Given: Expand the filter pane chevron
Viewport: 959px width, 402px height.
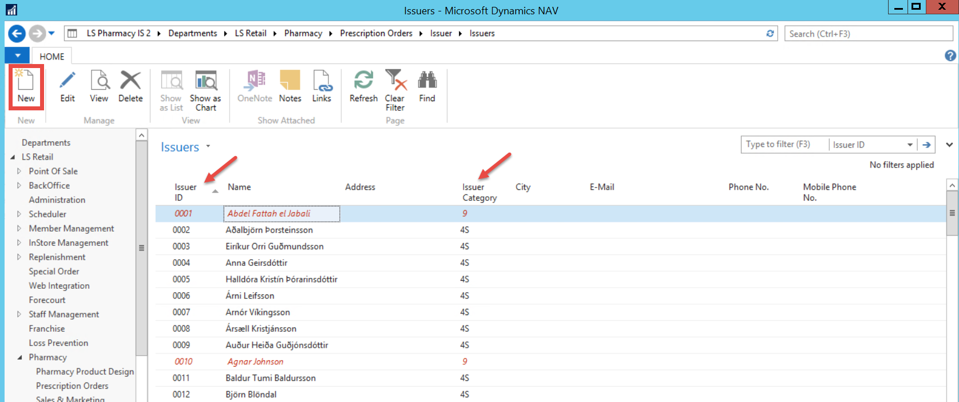Looking at the screenshot, I should pyautogui.click(x=949, y=145).
